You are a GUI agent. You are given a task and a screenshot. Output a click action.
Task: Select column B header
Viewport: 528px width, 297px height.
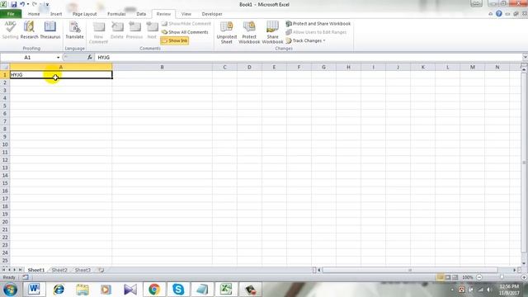click(162, 67)
